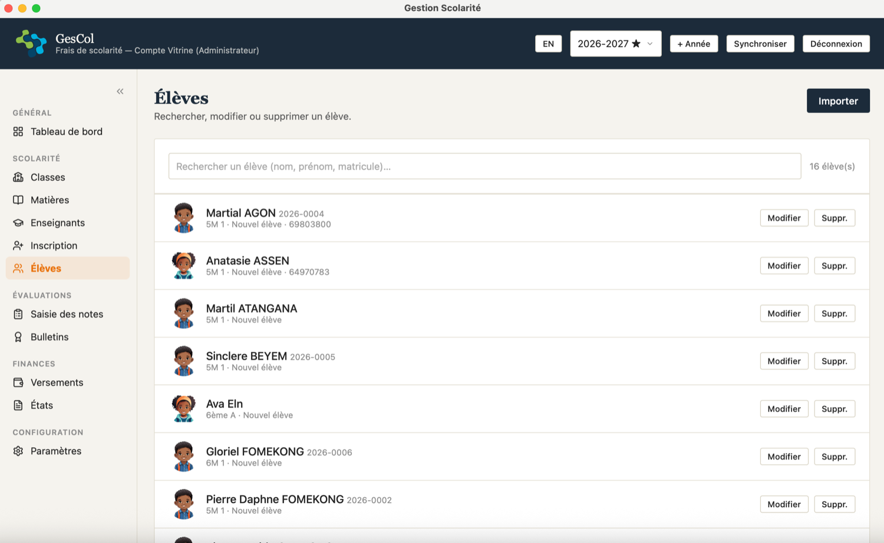
Task: Click Pierre Daphne FOMEKONG's avatar
Action: click(184, 504)
